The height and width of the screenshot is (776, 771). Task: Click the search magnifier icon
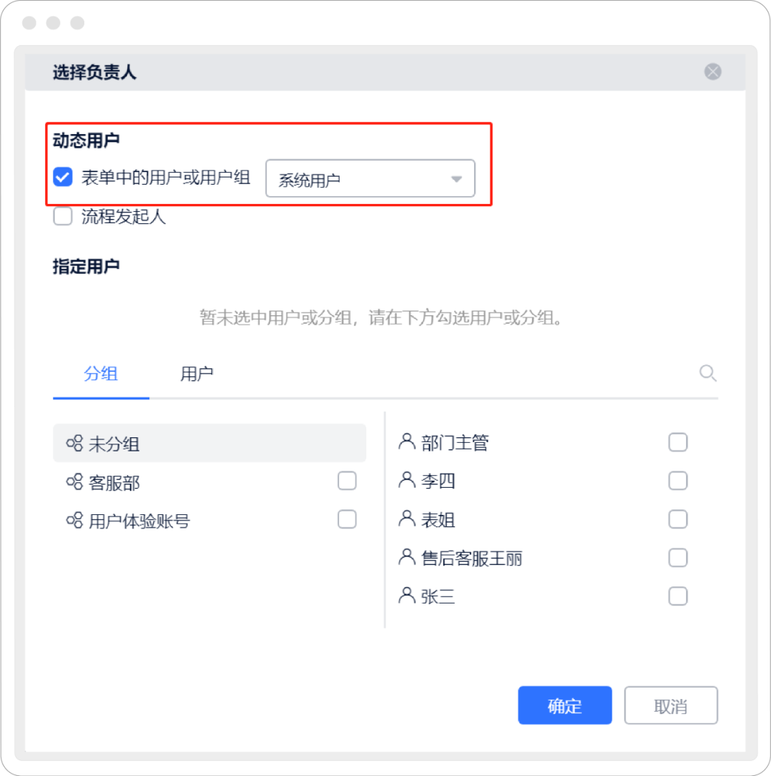pos(707,373)
